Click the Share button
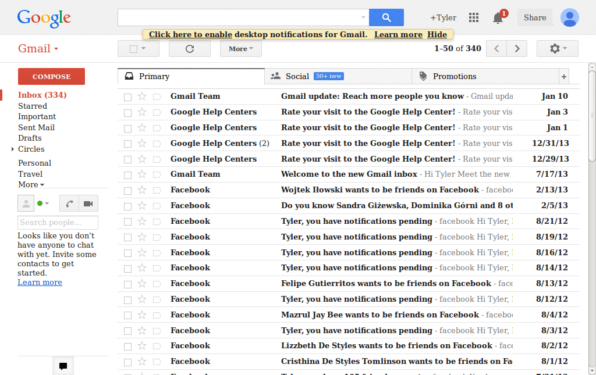This screenshot has height=375, width=596. [535, 18]
